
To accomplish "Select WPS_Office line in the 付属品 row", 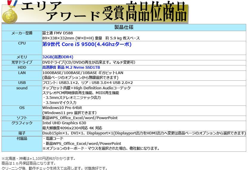I will pos(82,144).
